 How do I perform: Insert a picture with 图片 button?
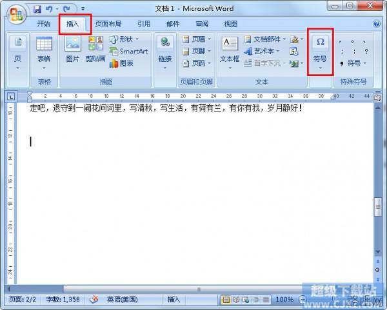73,50
